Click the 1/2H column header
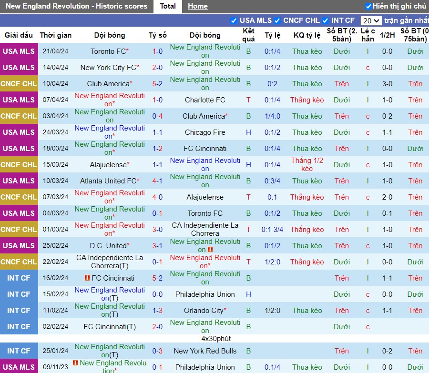This screenshot has width=429, height=373. tap(387, 35)
